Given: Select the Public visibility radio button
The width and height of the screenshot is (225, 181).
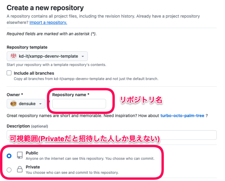Looking at the screenshot, I should [9, 156].
